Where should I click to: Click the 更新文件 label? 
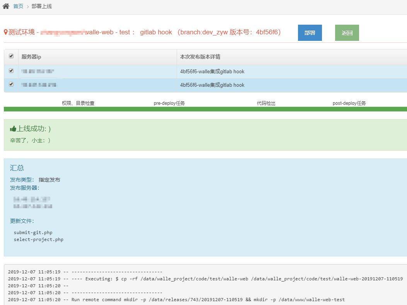[x=22, y=221]
